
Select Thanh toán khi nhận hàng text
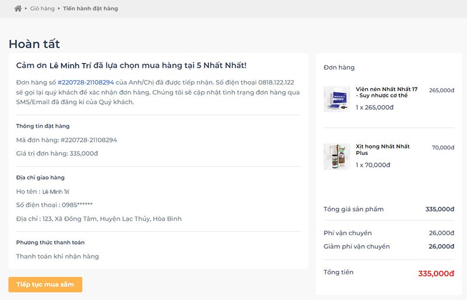57,256
